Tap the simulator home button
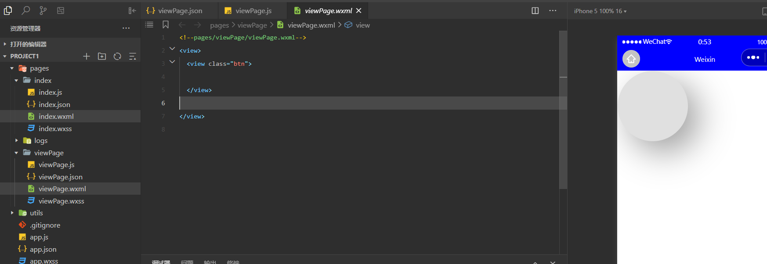The image size is (767, 264). point(631,59)
